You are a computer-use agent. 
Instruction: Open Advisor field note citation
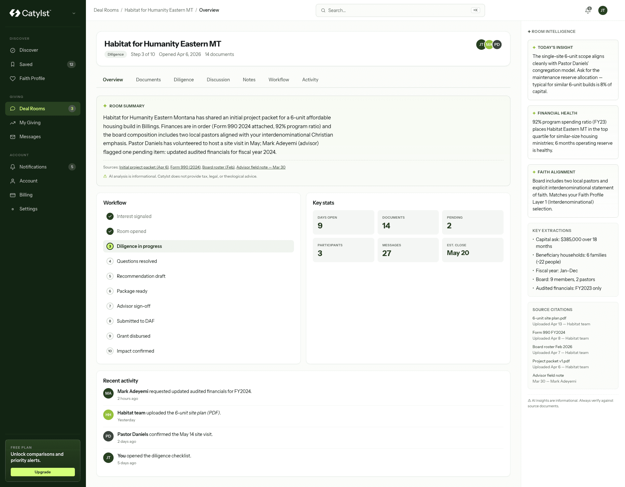(548, 375)
